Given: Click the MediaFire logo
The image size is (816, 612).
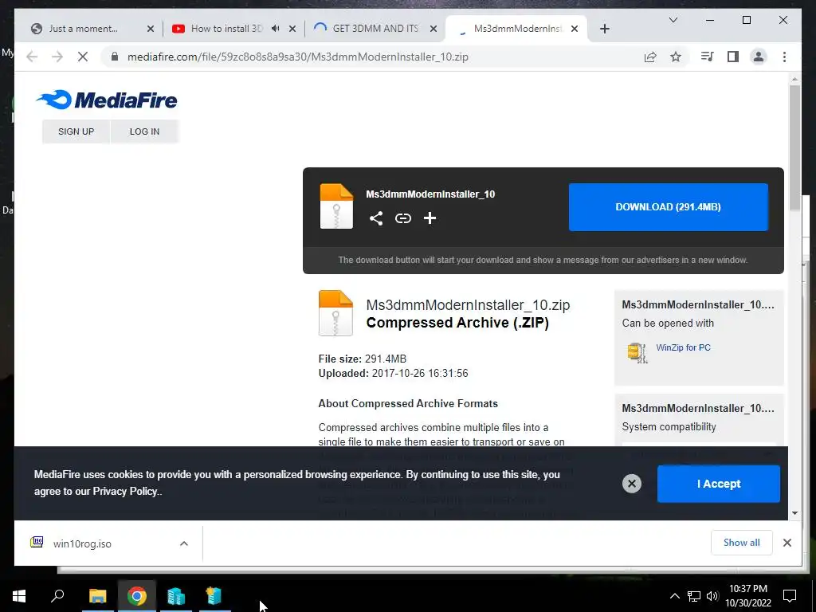Looking at the screenshot, I should [107, 100].
